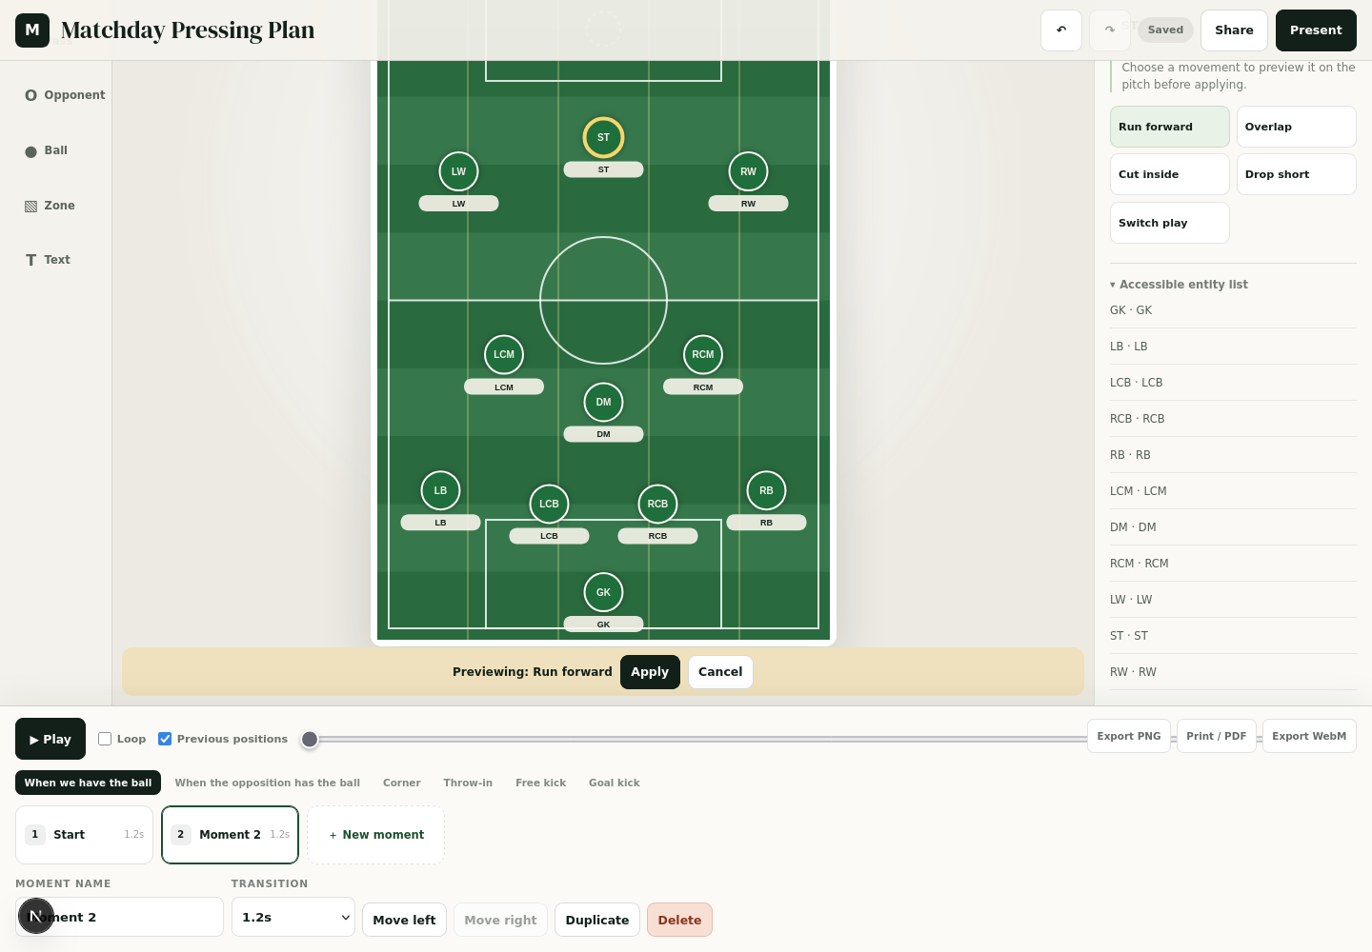
Task: Select the Opponent marker tool
Action: (65, 95)
